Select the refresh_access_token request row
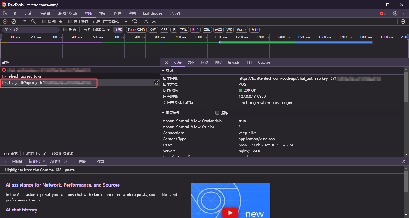 point(80,76)
